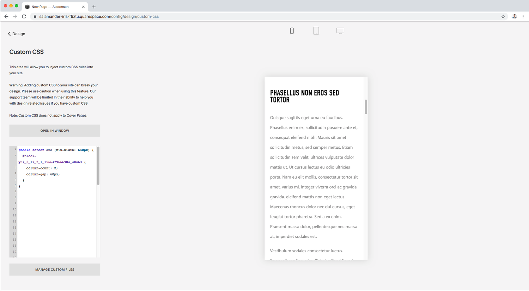This screenshot has height=291, width=529.
Task: Bookmark this page using the star icon
Action: (x=503, y=16)
